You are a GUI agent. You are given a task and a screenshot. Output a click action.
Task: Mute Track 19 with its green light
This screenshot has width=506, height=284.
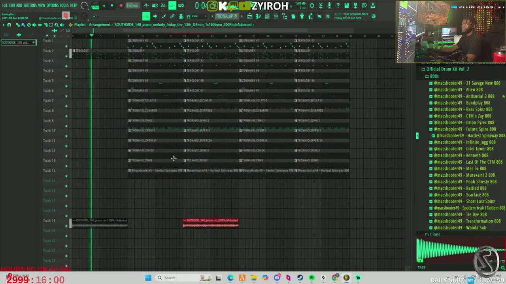[x=66, y=226]
